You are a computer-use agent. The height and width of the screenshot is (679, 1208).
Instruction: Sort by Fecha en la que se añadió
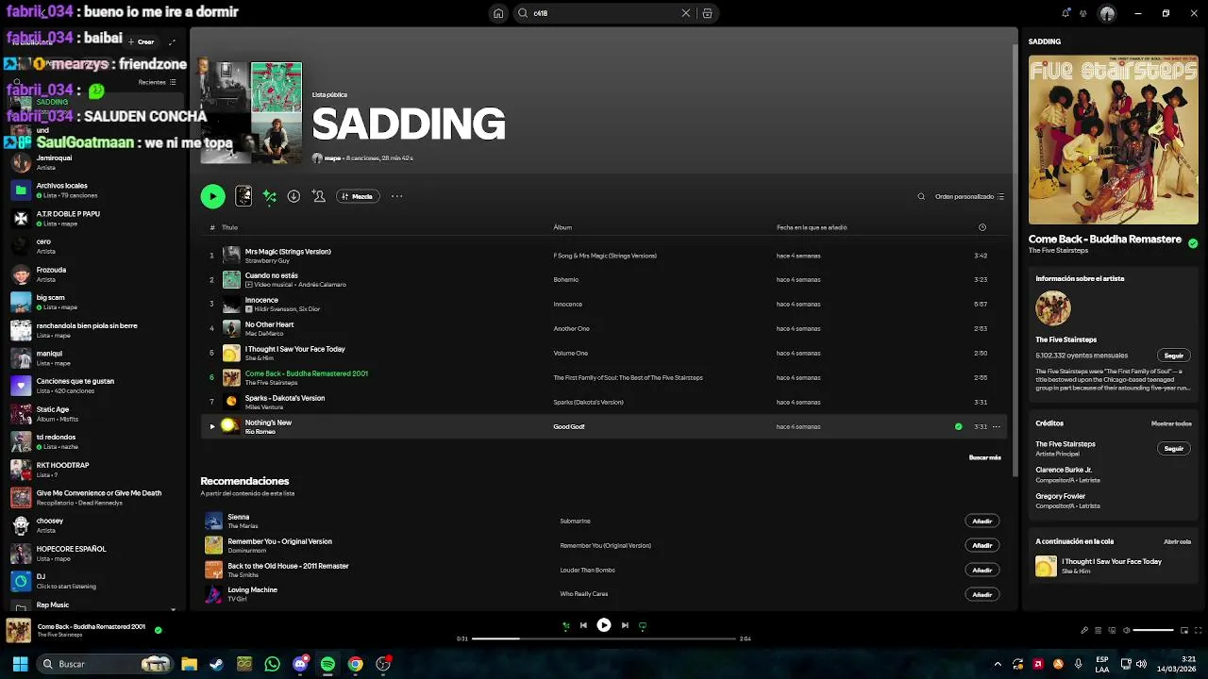pos(812,227)
